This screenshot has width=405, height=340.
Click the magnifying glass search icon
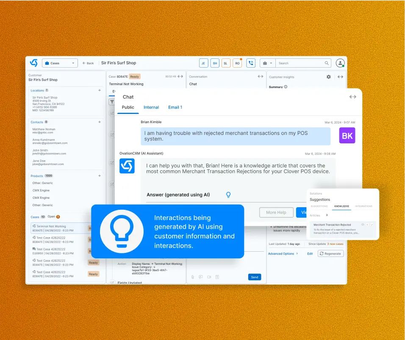(x=327, y=63)
